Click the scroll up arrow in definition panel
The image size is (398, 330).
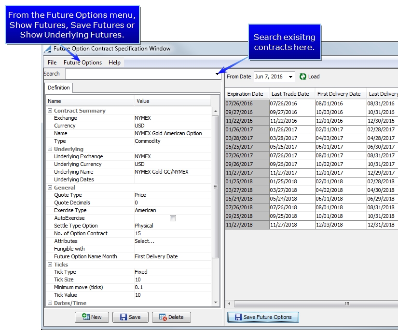(x=216, y=111)
